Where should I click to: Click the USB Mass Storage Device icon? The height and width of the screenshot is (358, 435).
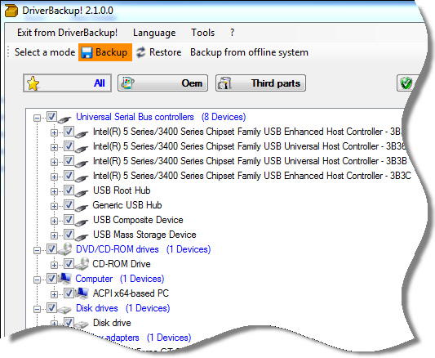click(82, 237)
